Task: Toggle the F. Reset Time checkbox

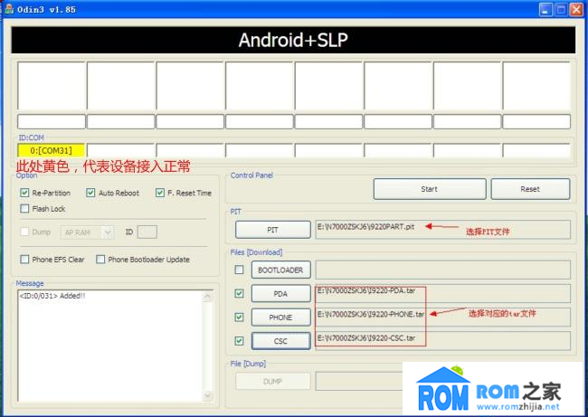Action: [160, 193]
